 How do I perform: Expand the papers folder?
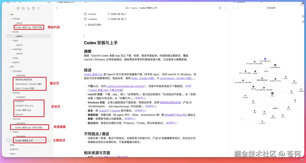(x=11, y=62)
